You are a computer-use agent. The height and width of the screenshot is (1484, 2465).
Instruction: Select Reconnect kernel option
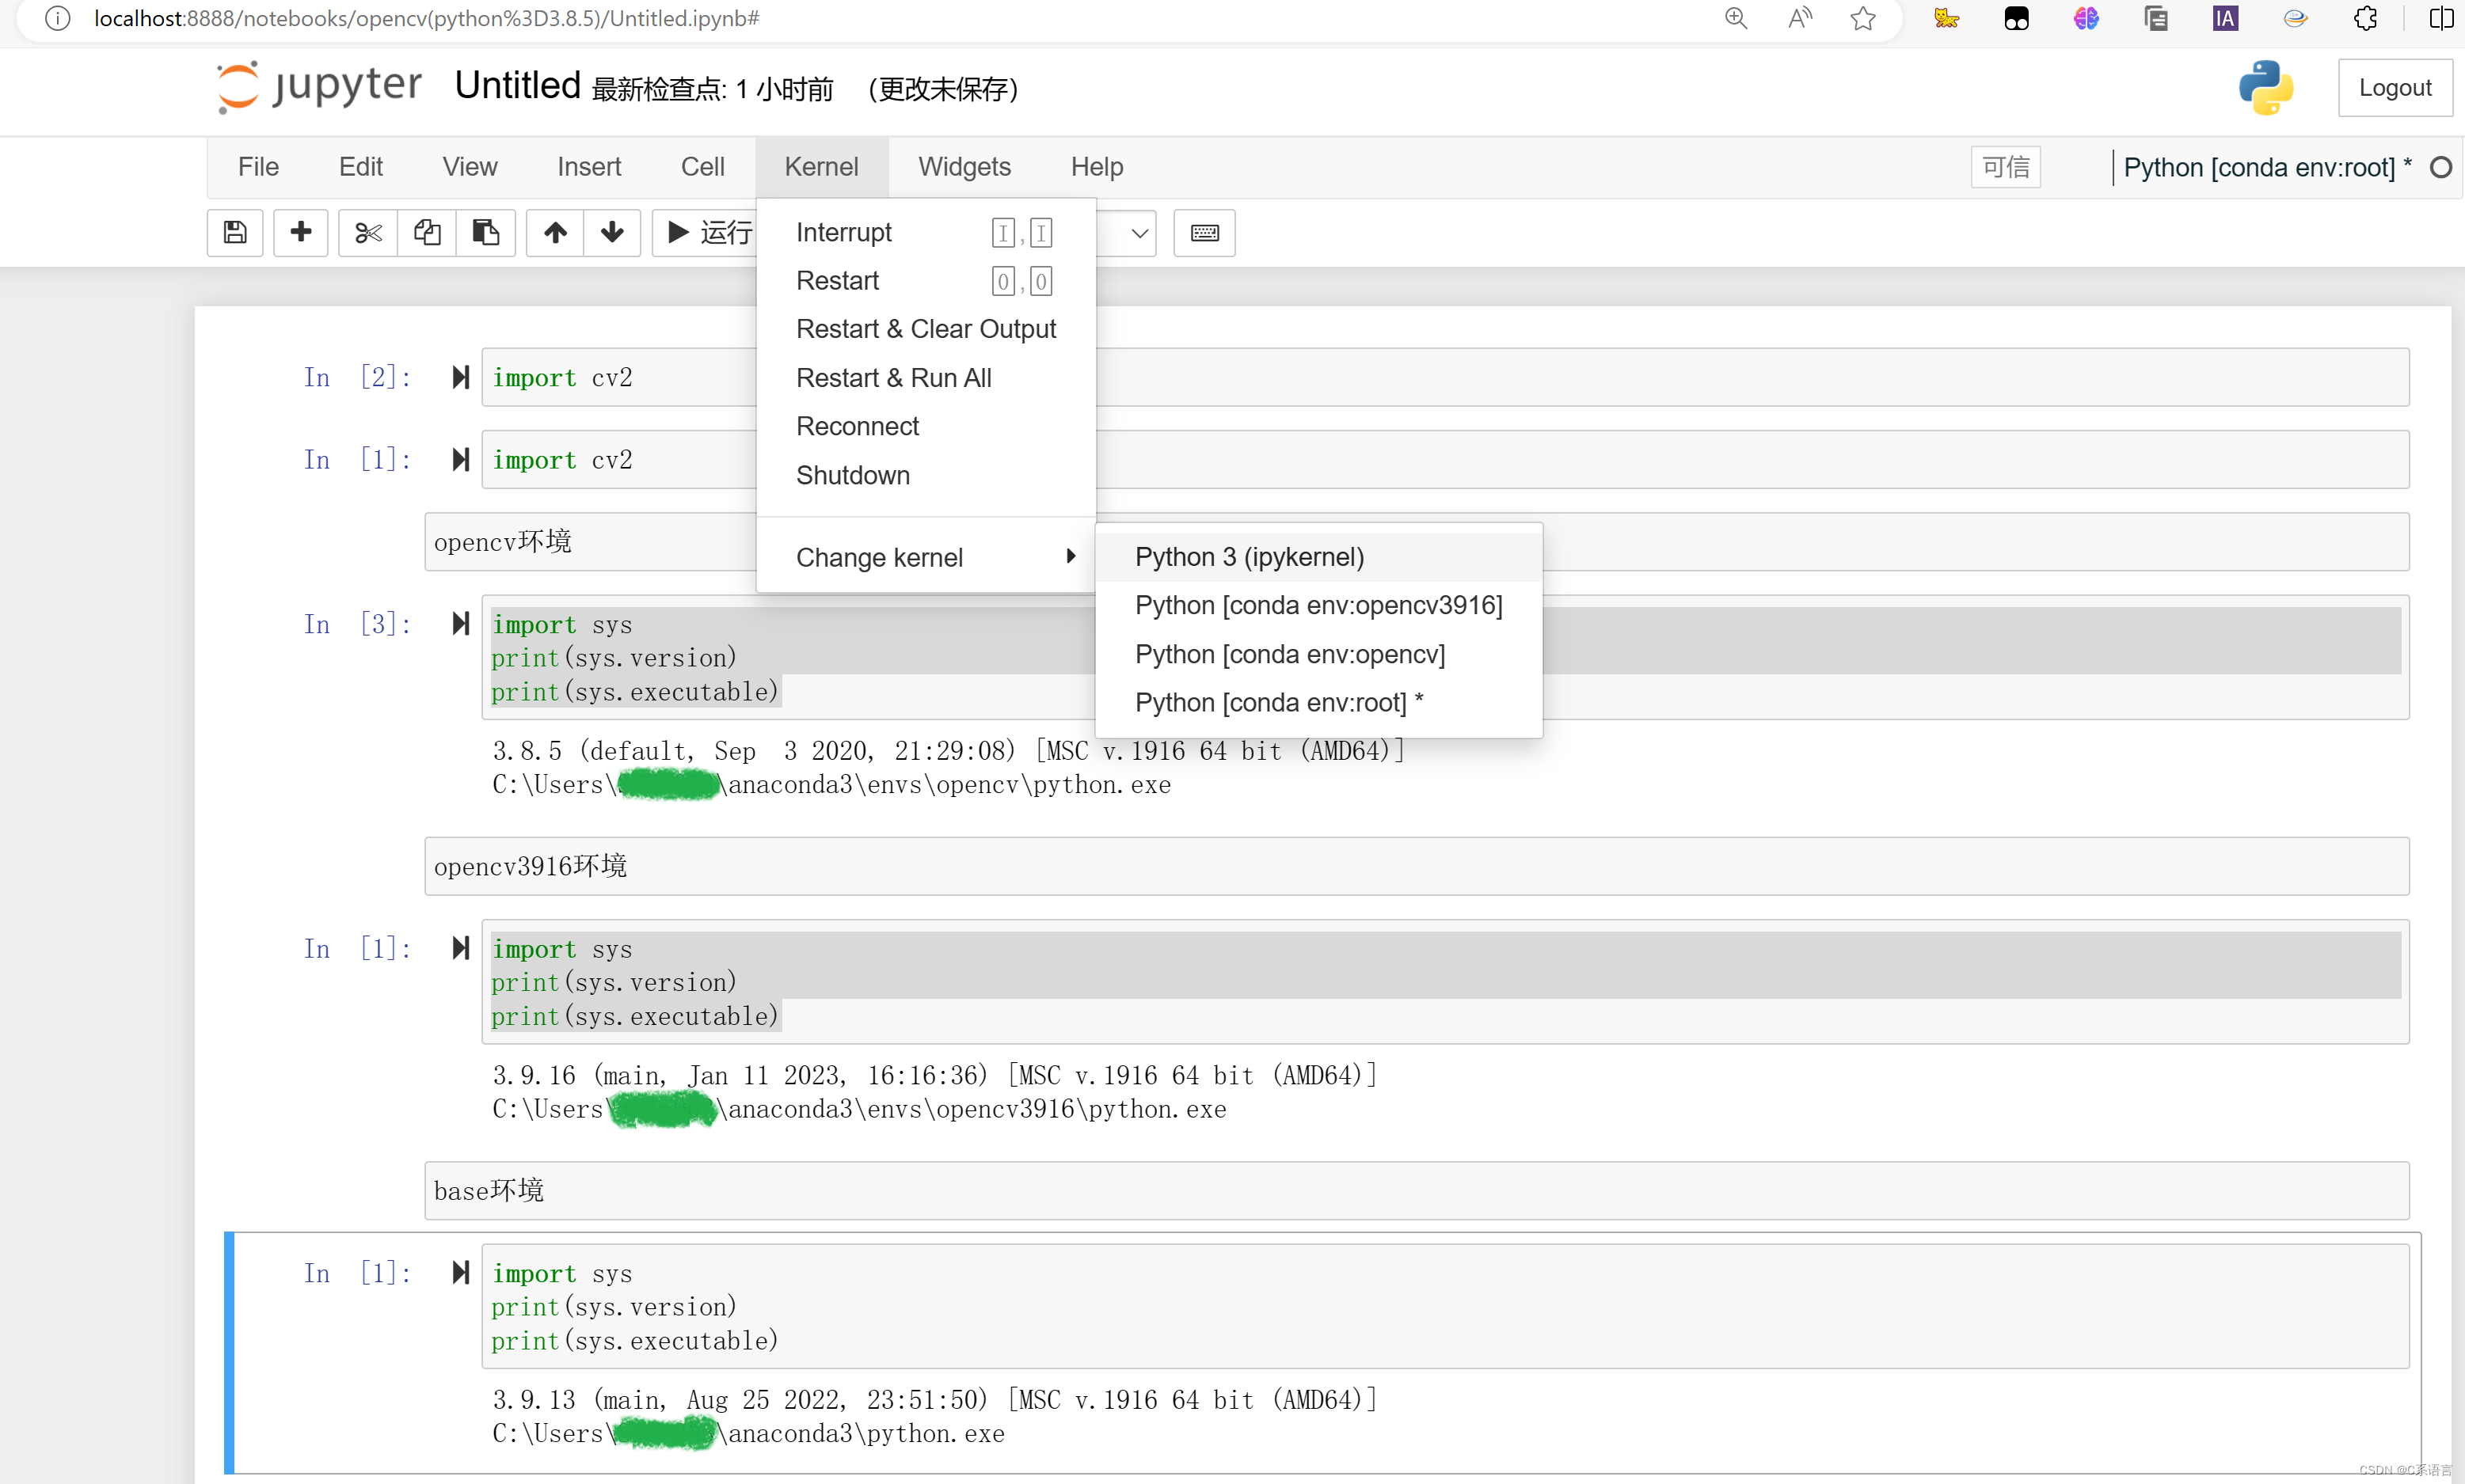(x=926, y=426)
